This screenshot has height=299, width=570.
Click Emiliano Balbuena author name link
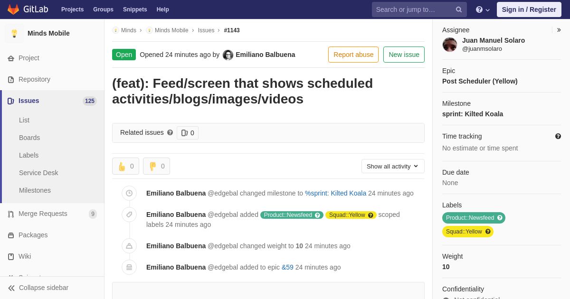(266, 55)
